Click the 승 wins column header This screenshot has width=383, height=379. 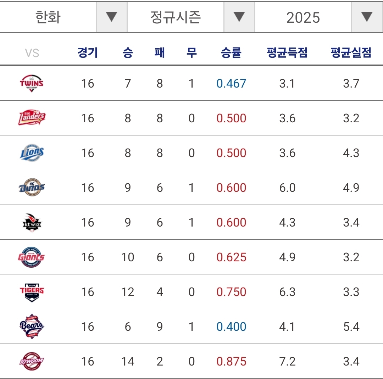point(128,53)
